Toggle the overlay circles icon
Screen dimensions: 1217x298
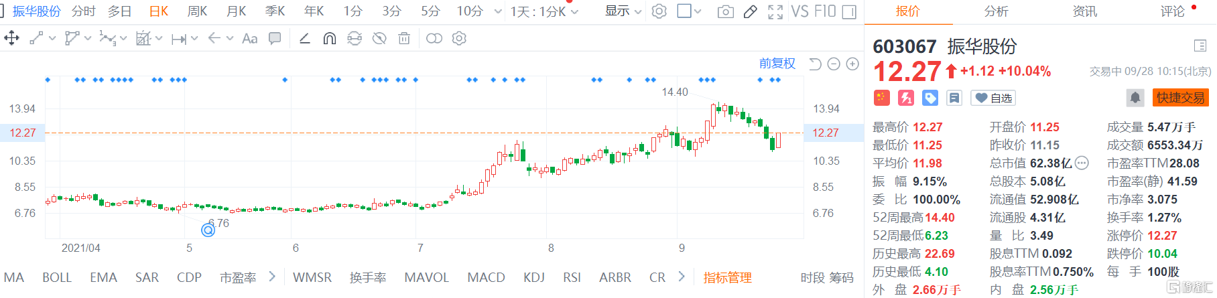tap(434, 38)
